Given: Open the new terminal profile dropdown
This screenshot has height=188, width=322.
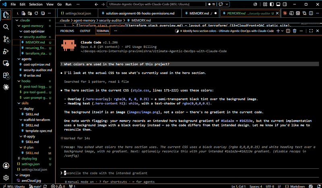Looking at the screenshot, I should (283, 31).
